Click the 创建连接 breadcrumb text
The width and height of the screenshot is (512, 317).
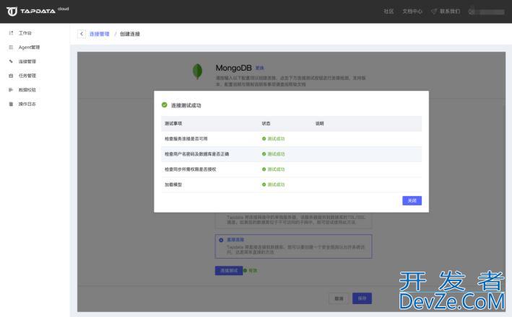point(130,34)
